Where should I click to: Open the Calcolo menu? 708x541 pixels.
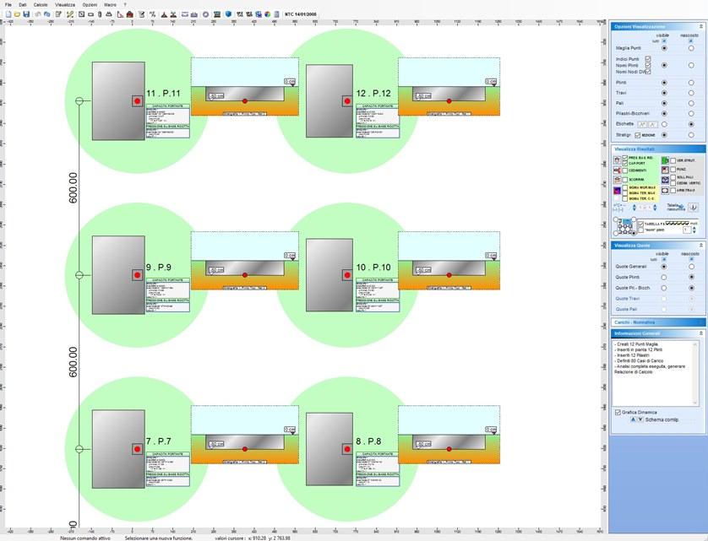(41, 4)
